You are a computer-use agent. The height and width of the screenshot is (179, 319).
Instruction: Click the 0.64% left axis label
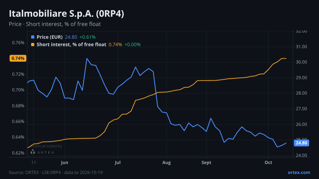[18, 137]
